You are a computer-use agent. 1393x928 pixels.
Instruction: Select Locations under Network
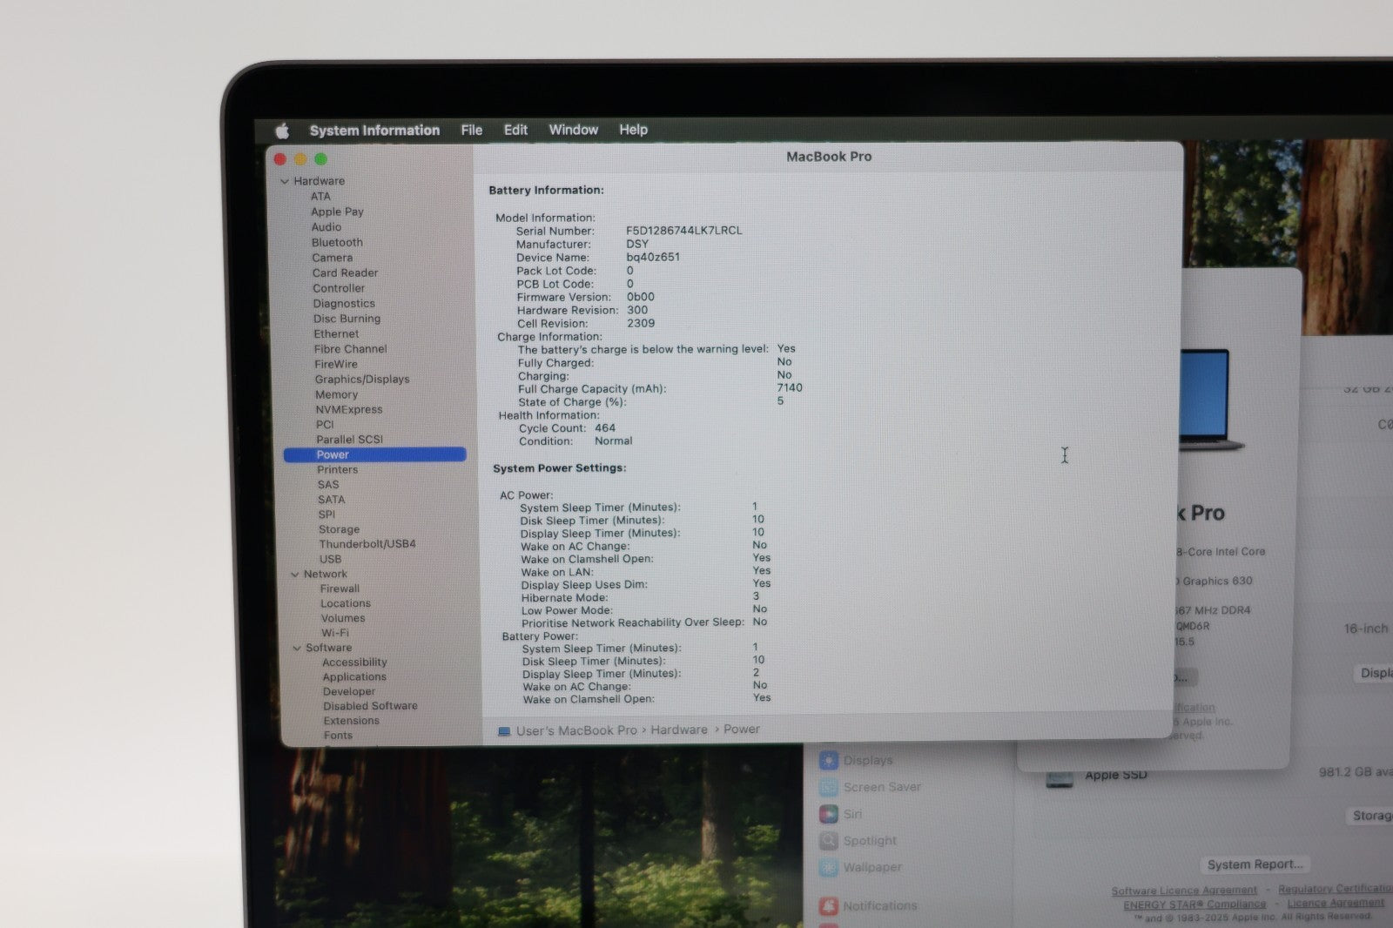click(x=346, y=604)
